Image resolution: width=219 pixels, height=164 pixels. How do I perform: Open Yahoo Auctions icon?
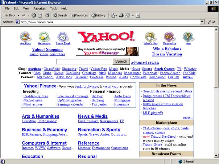[25, 37]
